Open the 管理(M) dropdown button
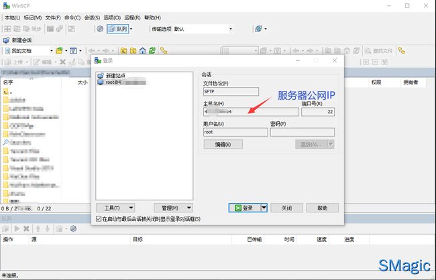This screenshot has height=280, width=436. click(173, 208)
